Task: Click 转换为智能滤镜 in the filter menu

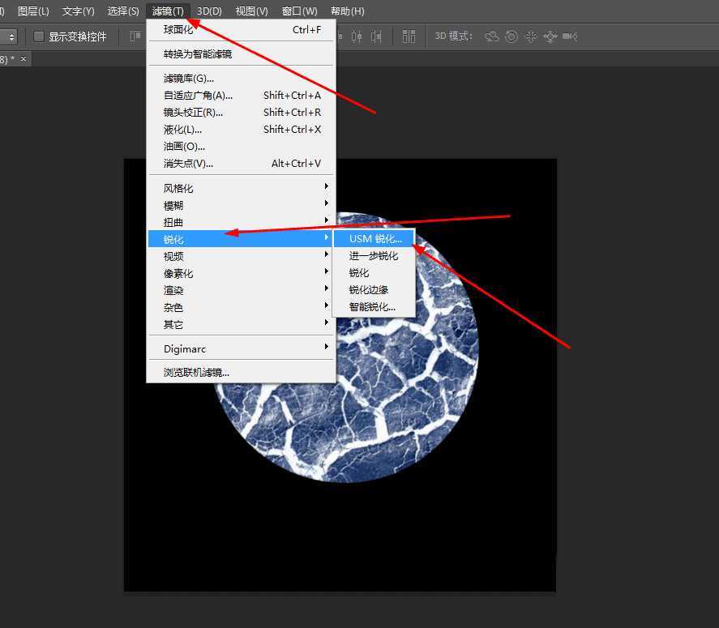Action: coord(203,53)
